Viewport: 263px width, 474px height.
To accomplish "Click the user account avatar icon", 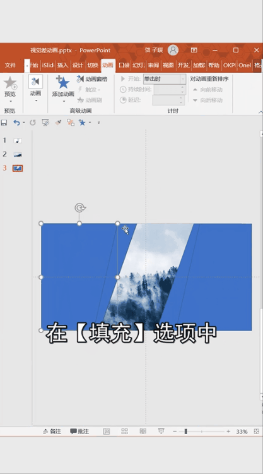I will pos(173,50).
